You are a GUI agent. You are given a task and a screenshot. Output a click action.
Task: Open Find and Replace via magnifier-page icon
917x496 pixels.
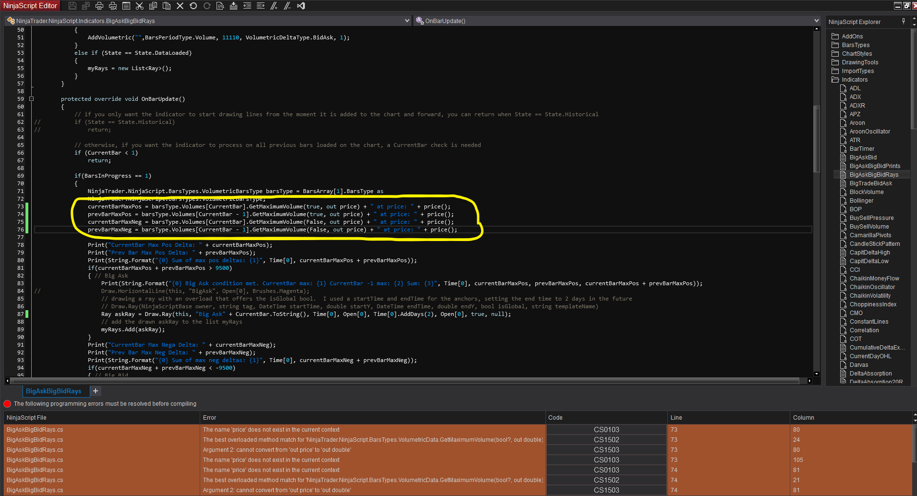[220, 6]
